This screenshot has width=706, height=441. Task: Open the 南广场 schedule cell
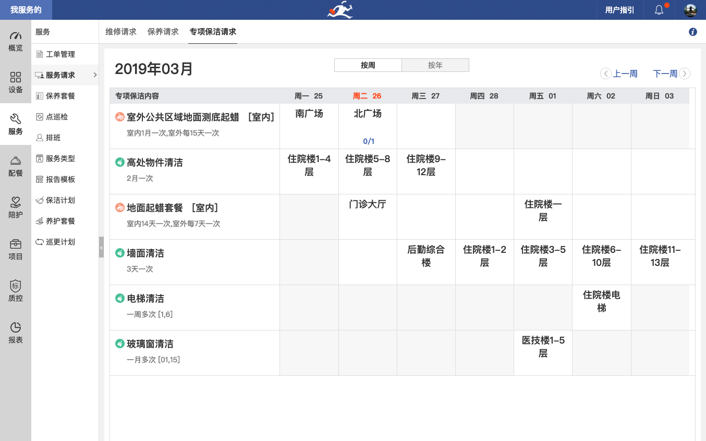click(x=309, y=126)
